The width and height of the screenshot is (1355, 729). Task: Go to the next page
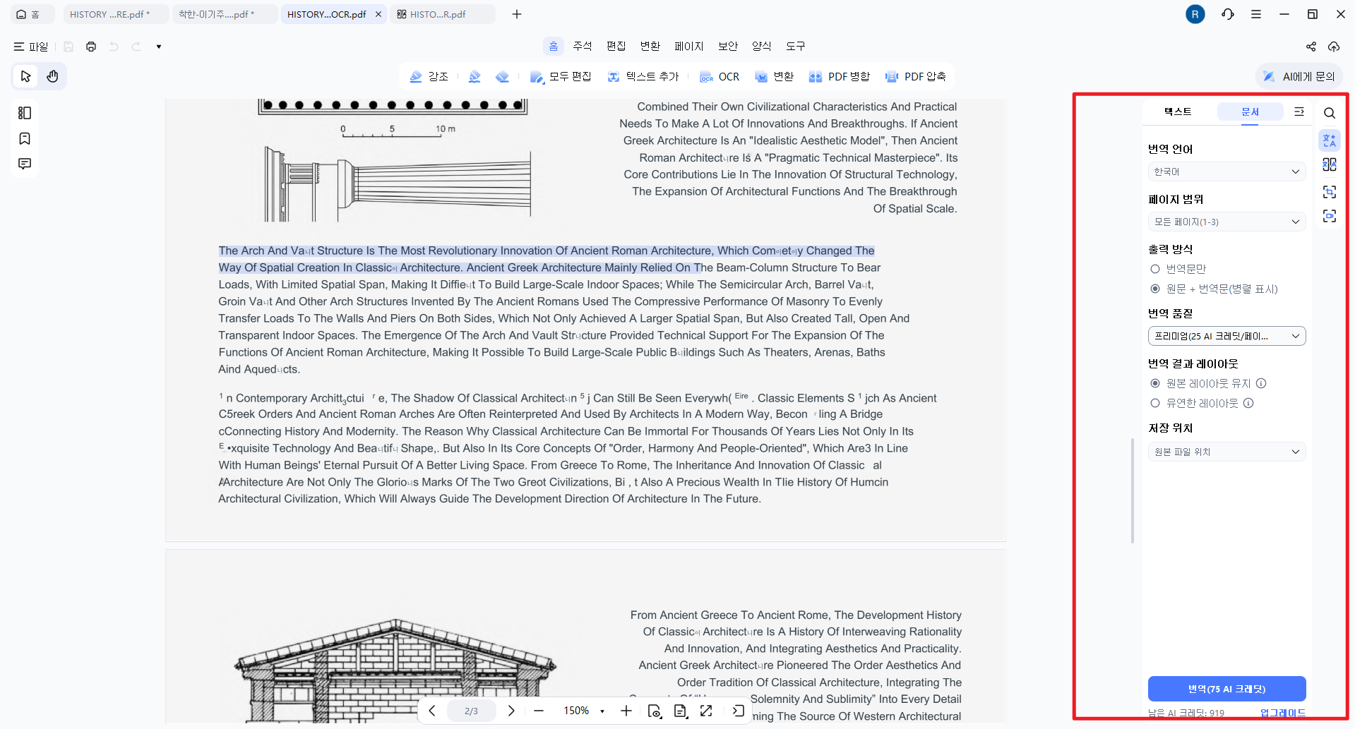click(511, 711)
